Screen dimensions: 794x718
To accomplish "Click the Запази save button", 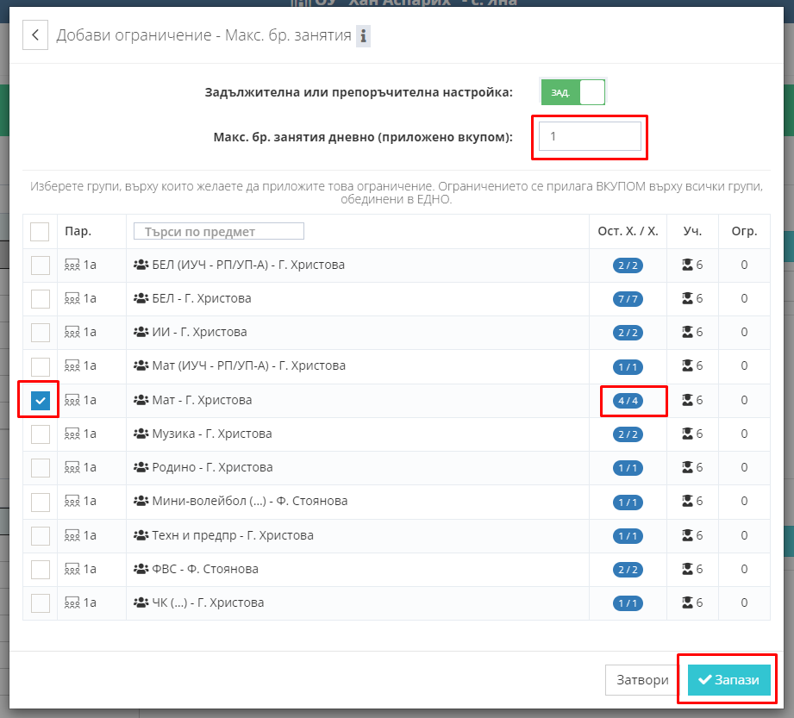I will (x=728, y=680).
